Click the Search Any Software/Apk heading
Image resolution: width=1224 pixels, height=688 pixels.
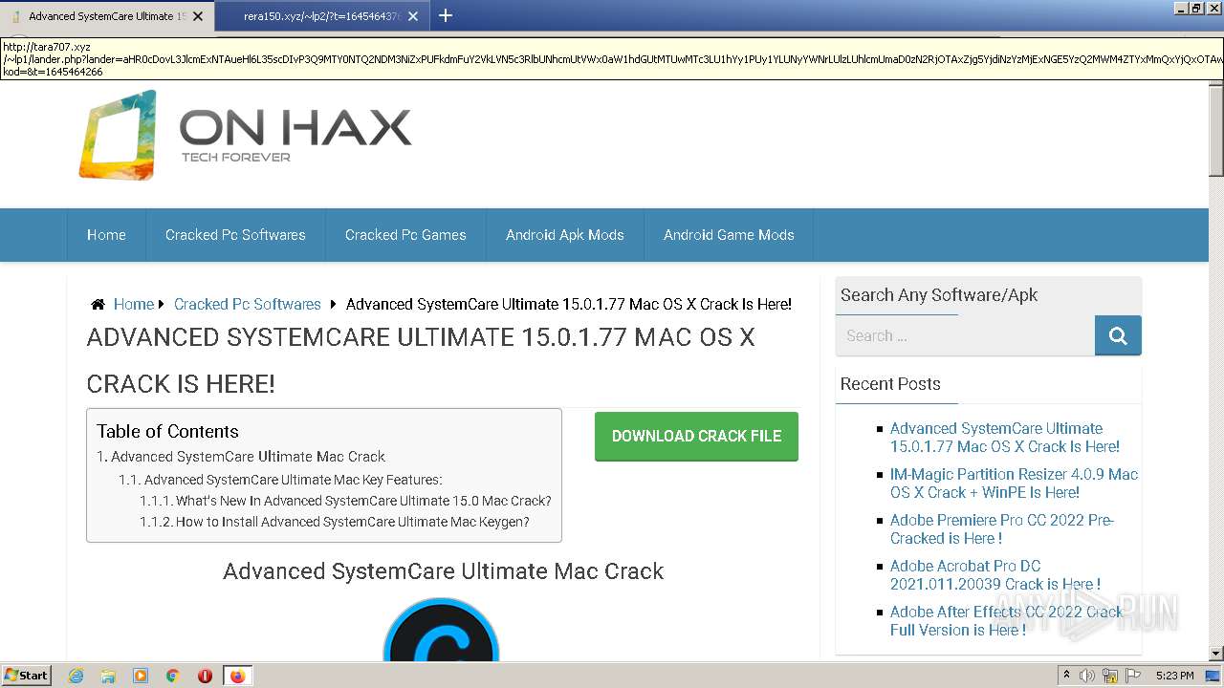(939, 295)
